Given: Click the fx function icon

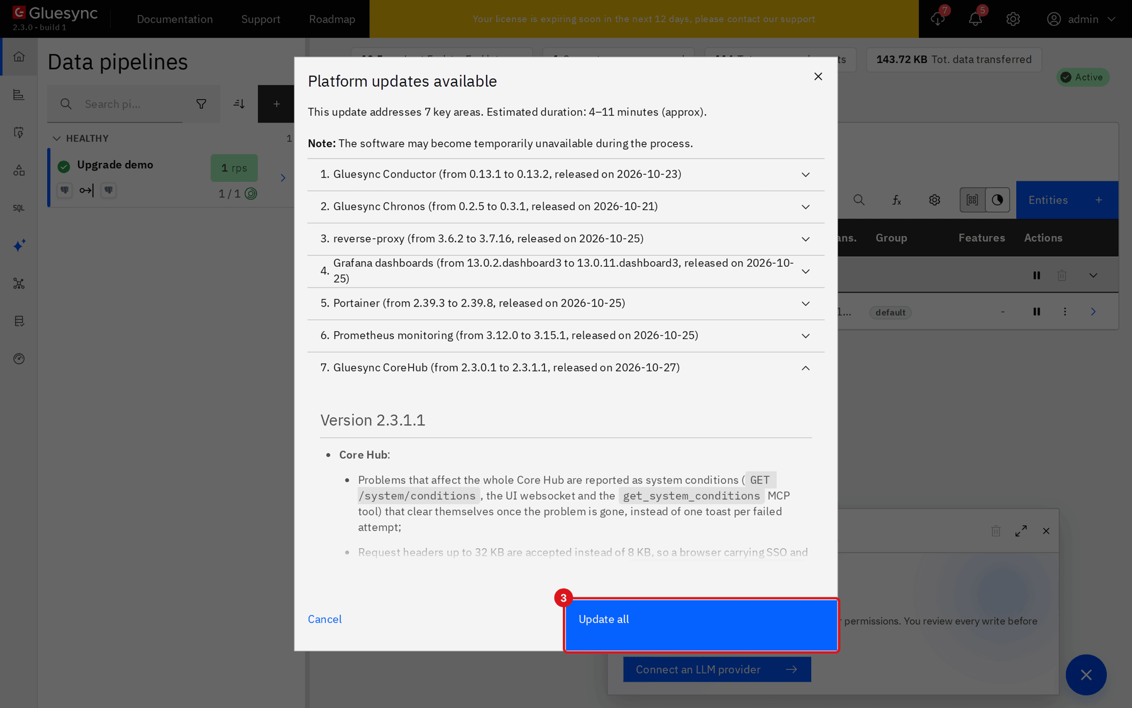Looking at the screenshot, I should pos(897,200).
